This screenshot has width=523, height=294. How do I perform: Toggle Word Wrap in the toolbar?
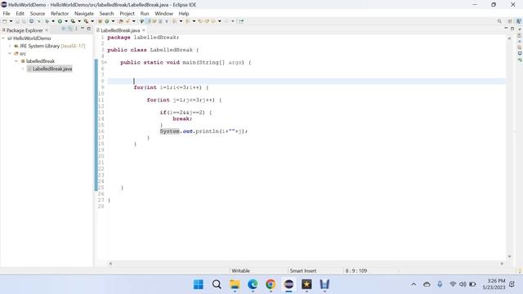coord(154,21)
